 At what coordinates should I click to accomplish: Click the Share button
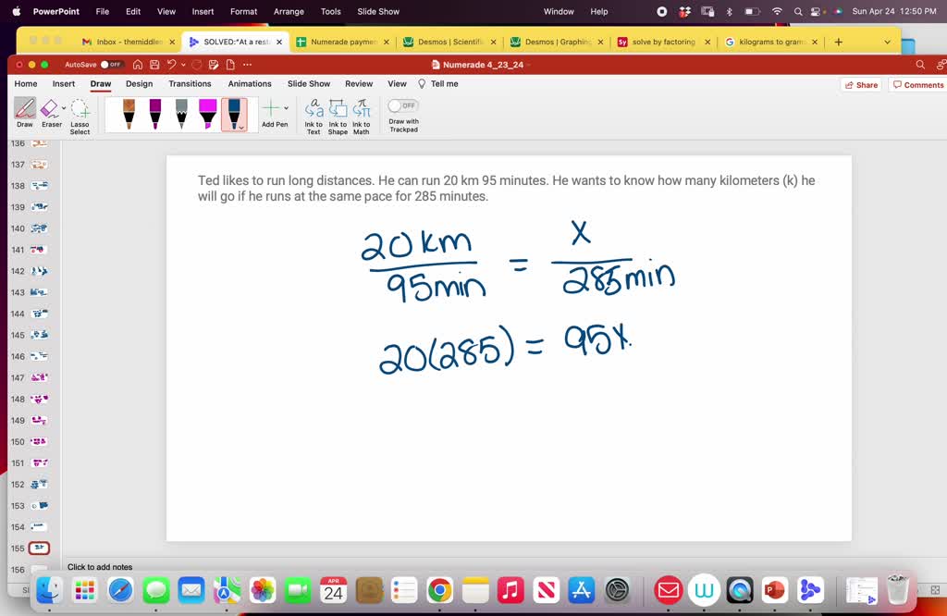(861, 85)
